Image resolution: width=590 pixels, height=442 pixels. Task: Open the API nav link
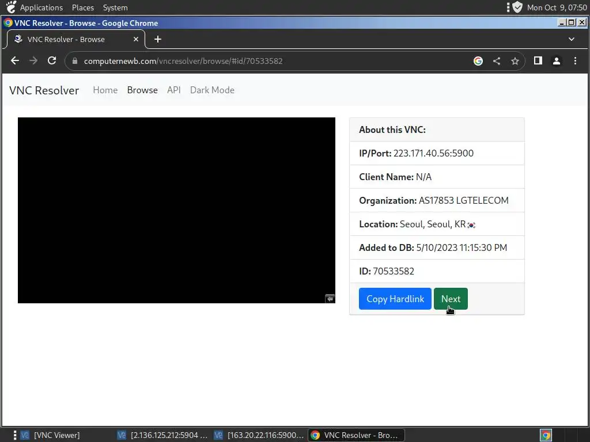174,90
